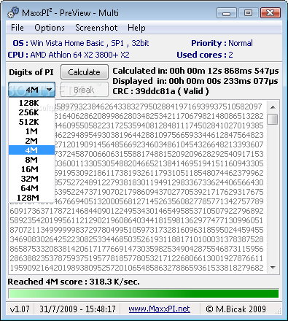The image size is (288, 321).
Task: Click the digits row starting 609173637
Action: coord(136,211)
